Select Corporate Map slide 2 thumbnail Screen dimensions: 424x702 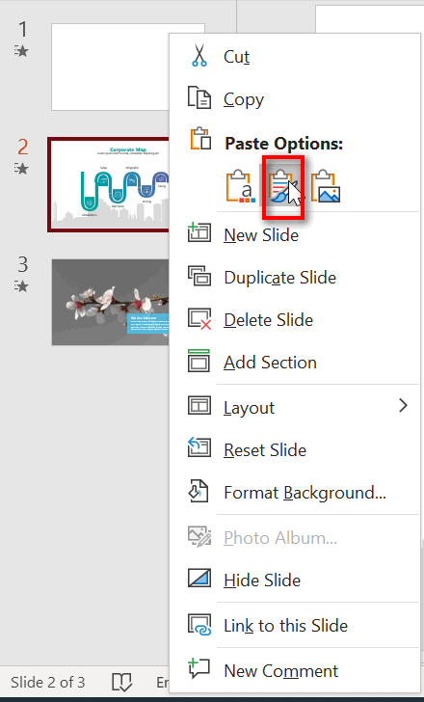click(109, 184)
